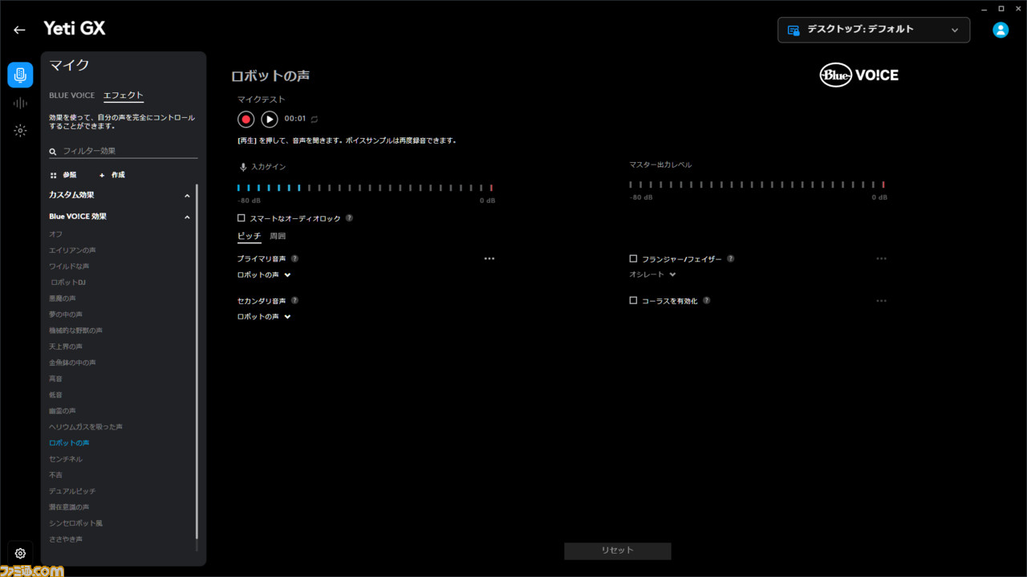Enable the コーラスを有効化 checkbox
1027x577 pixels.
coord(633,300)
